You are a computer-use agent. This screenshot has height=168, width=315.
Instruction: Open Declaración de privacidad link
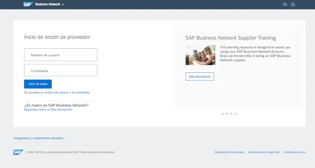229,152
